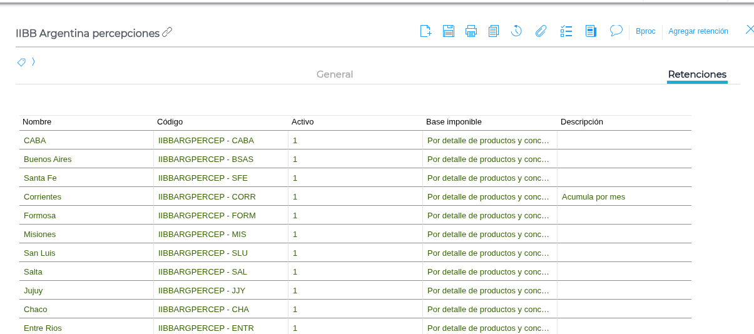The width and height of the screenshot is (754, 334).
Task: Click the copy document icon
Action: 494,31
